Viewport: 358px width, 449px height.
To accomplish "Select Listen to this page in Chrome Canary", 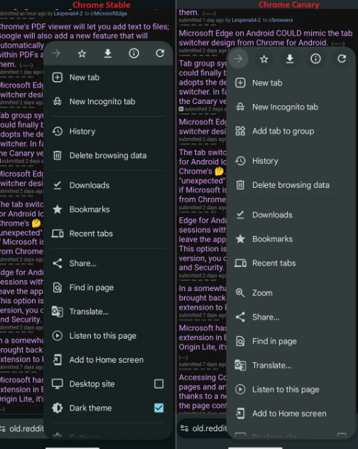I will pos(291,389).
